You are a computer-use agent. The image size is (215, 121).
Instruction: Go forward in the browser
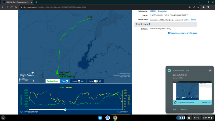7,7
